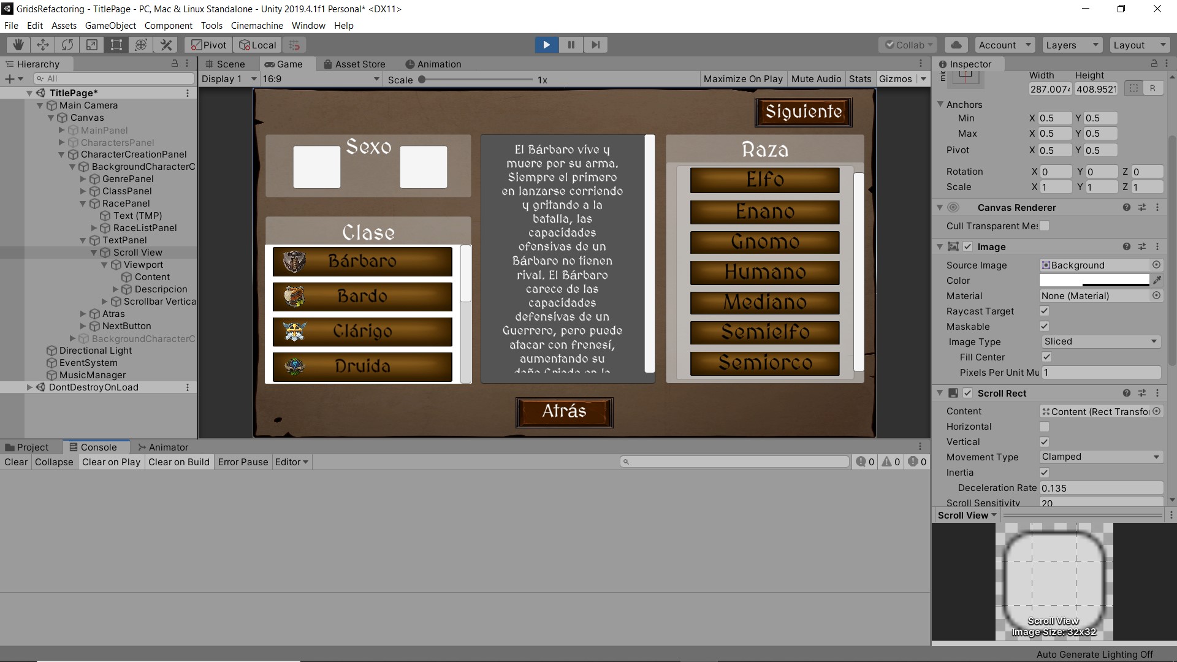This screenshot has width=1177, height=662.
Task: Click the Play button
Action: (x=546, y=45)
